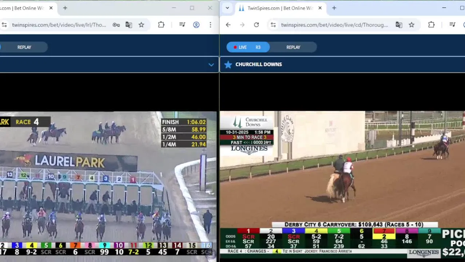This screenshot has height=262, width=465.
Task: Click translate icon in right window address bar
Action: pos(399,25)
